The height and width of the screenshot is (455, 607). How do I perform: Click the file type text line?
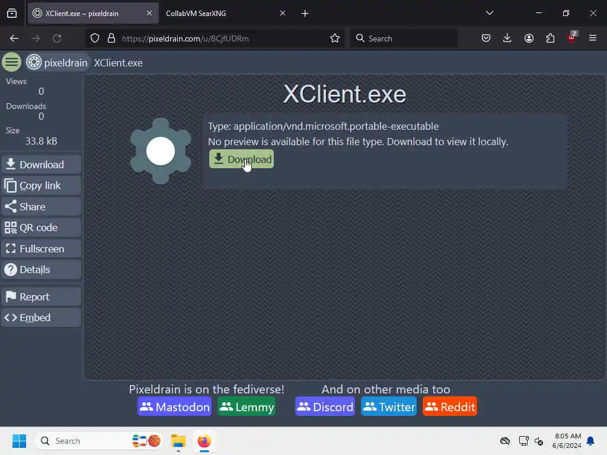323,126
